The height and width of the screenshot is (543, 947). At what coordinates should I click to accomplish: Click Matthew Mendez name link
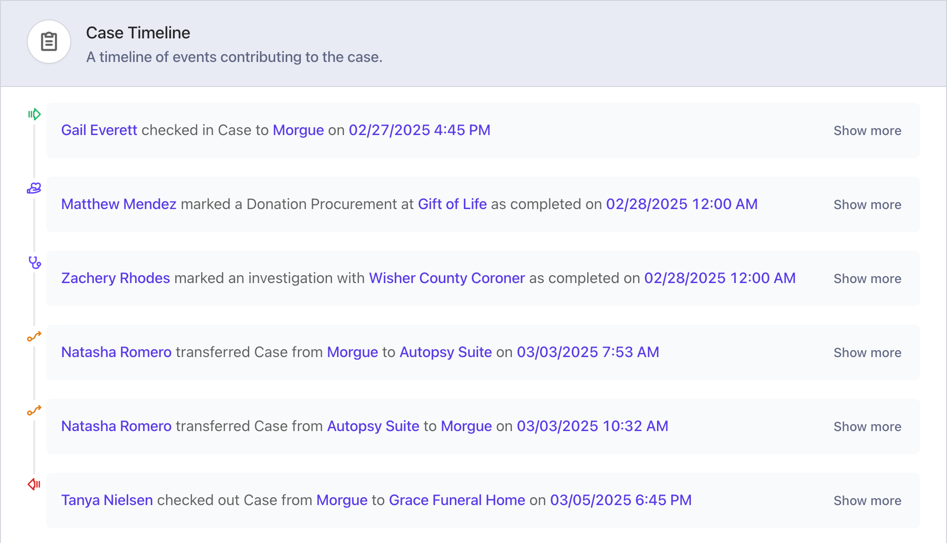coord(119,204)
